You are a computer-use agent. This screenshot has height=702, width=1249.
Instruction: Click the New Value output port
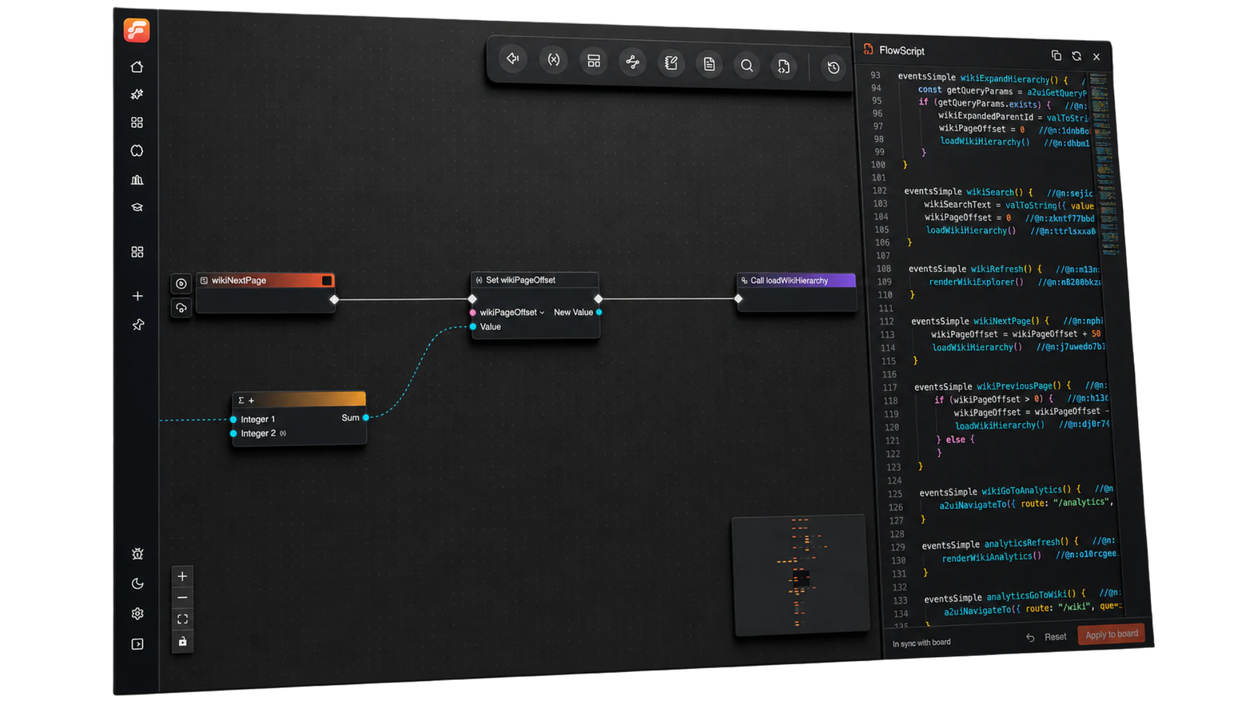(599, 313)
